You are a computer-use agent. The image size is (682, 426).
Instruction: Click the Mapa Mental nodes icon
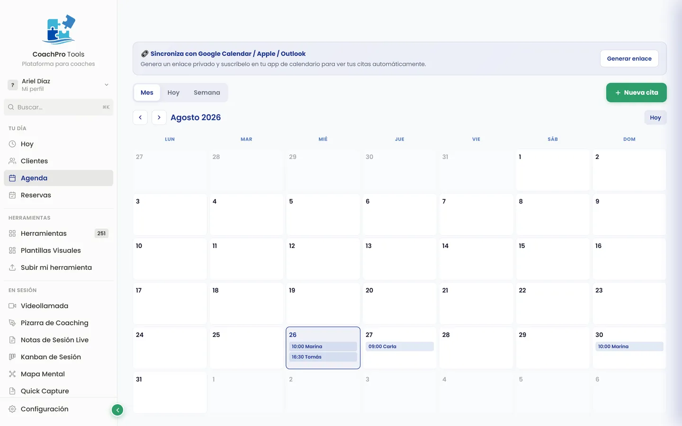tap(12, 374)
